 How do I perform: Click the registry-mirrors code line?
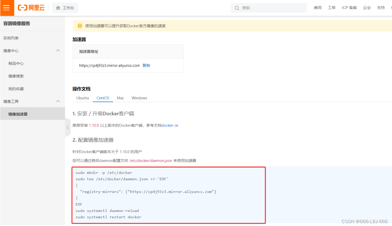point(148,192)
